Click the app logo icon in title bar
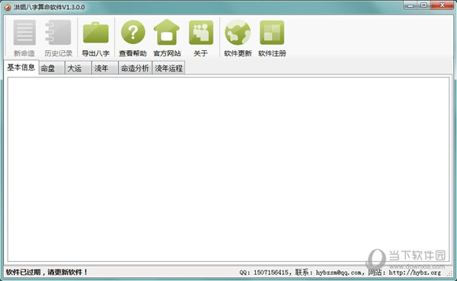 (x=8, y=7)
